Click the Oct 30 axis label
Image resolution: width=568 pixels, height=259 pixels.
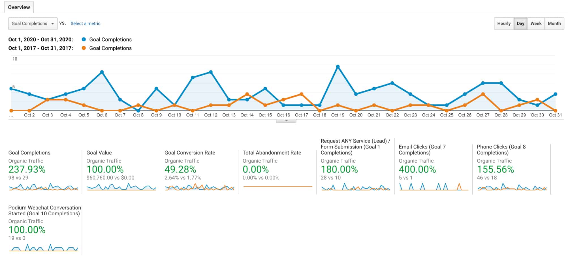coord(537,115)
